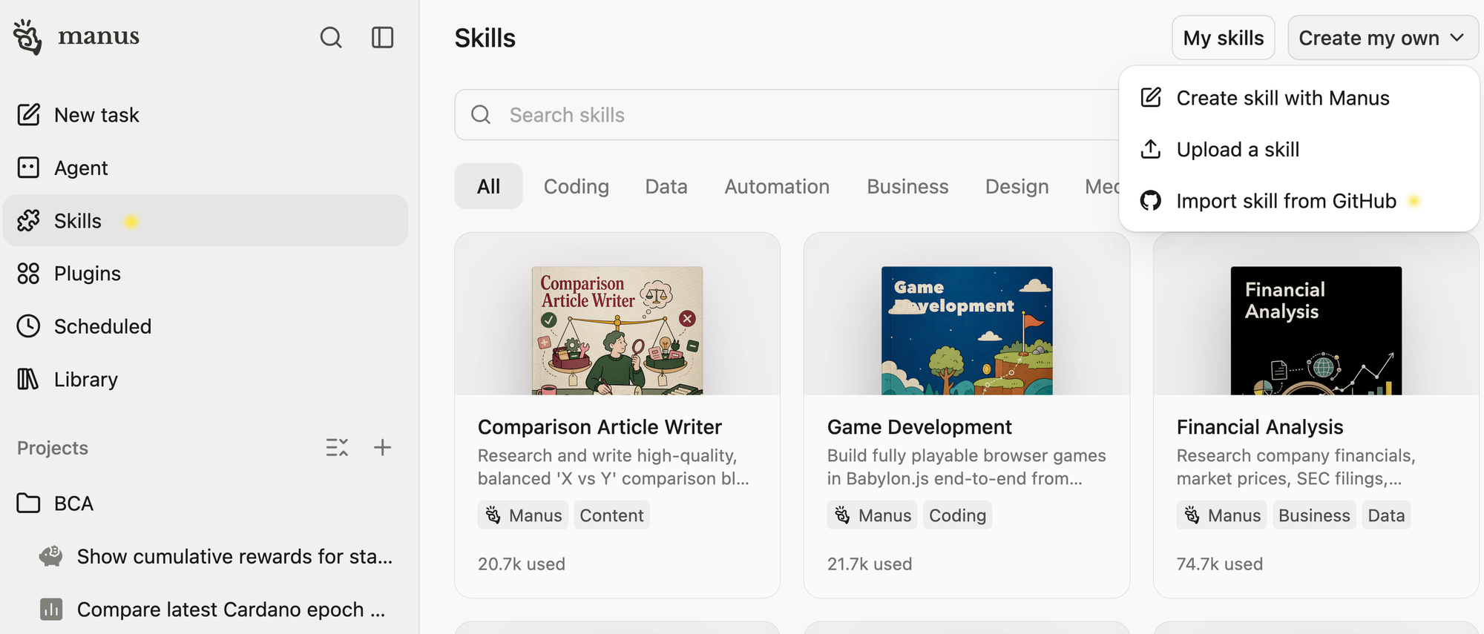The height and width of the screenshot is (634, 1484).
Task: Open the Game Development cover thumbnail
Action: coord(967,330)
